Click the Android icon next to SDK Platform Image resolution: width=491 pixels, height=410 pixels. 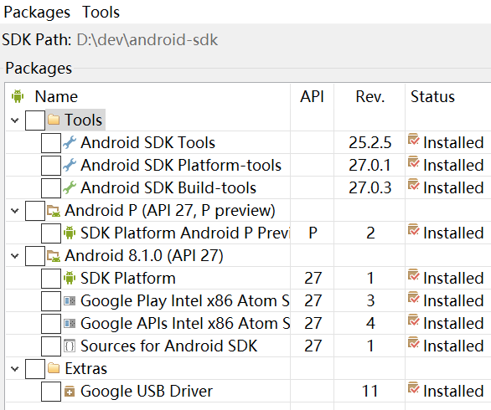click(x=70, y=278)
